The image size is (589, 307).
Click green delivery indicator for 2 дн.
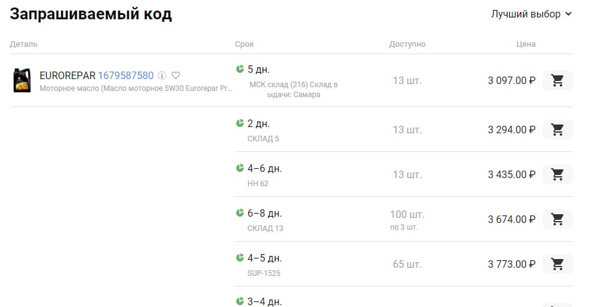240,123
